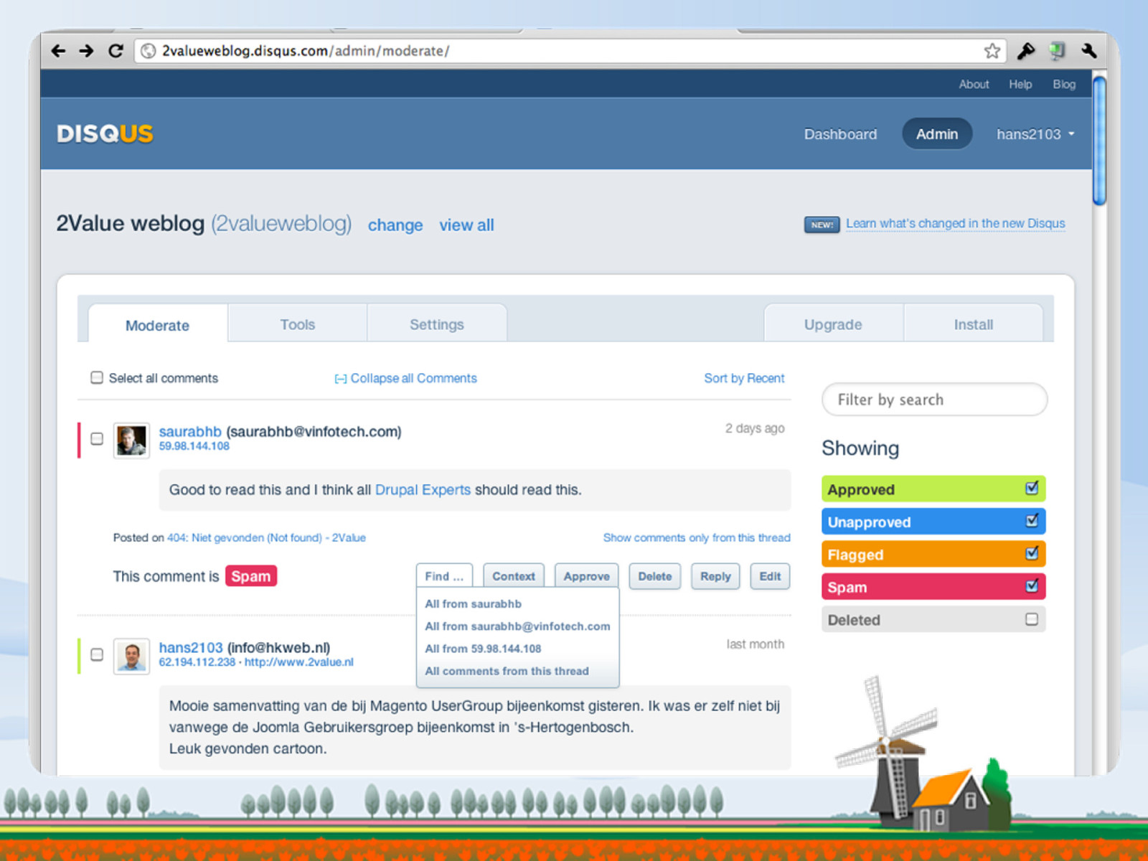Go forward with the browser forward arrow
The height and width of the screenshot is (861, 1148).
pos(87,50)
